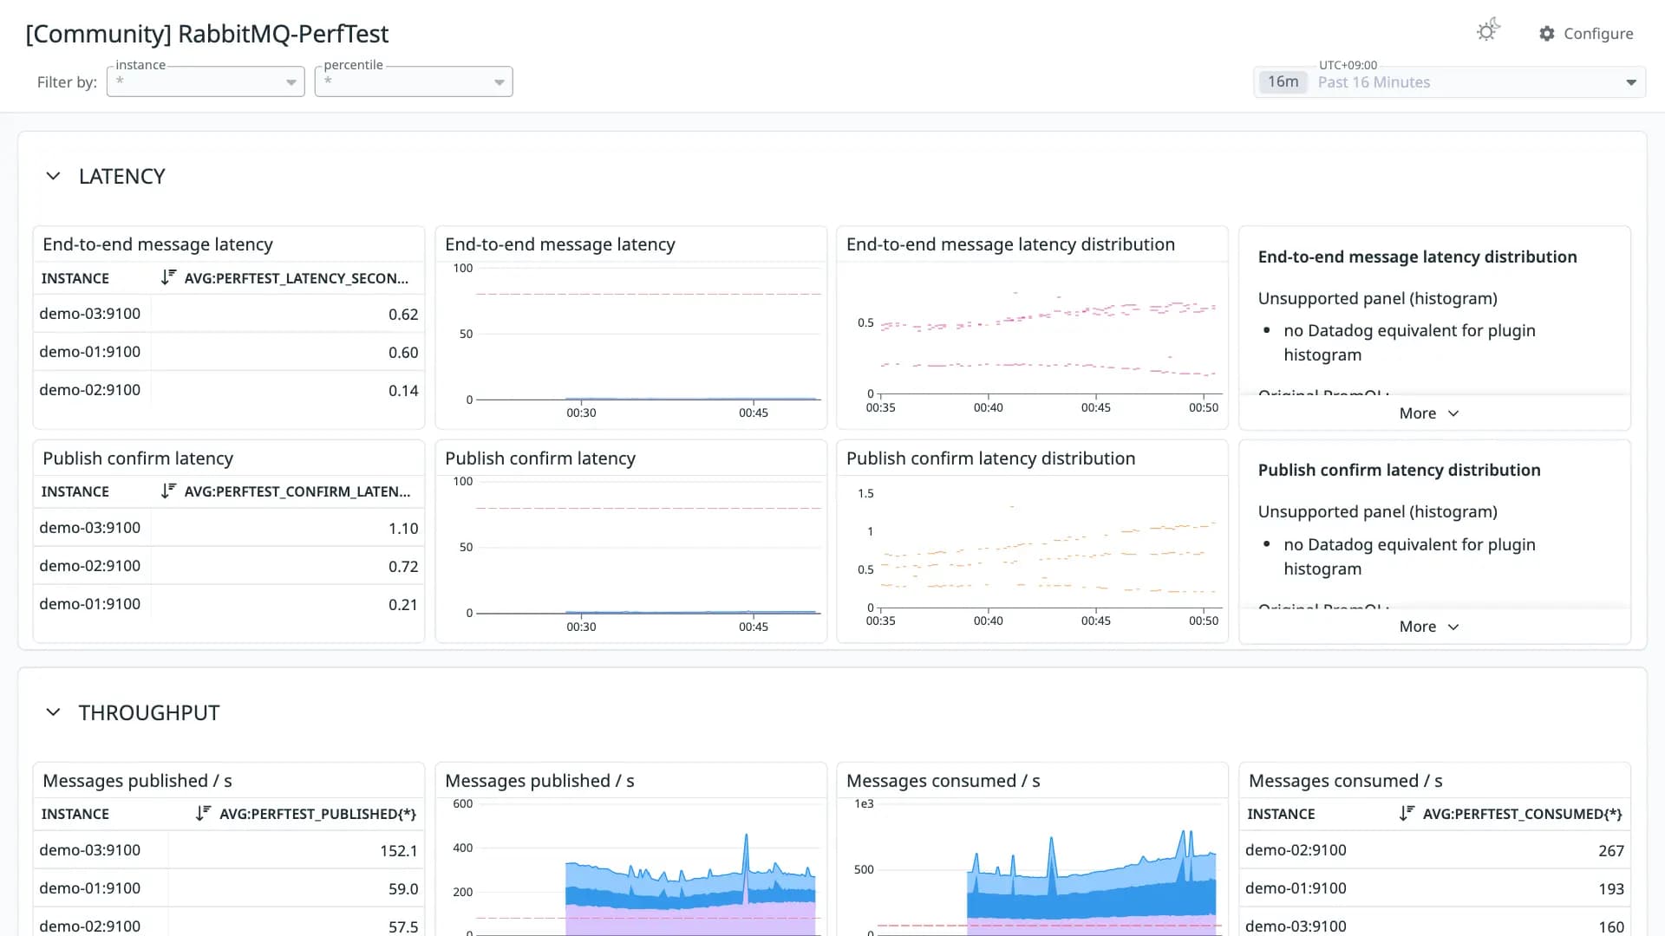Sort by AVG:PERFTEST_PUBLISHED column icon
Screen dimensions: 1665x936
click(x=203, y=813)
